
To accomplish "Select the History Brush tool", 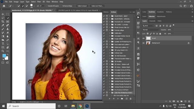I will tap(3, 33).
